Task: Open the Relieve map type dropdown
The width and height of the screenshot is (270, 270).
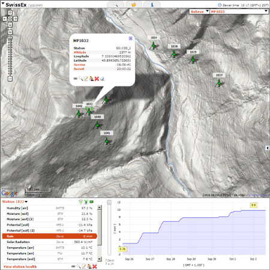Action: tap(199, 11)
